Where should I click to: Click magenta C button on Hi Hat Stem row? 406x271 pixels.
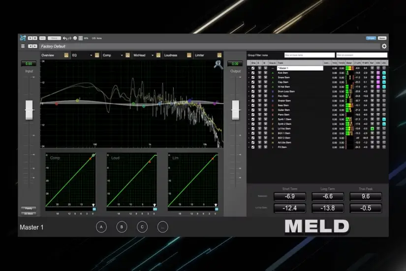pyautogui.click(x=378, y=87)
